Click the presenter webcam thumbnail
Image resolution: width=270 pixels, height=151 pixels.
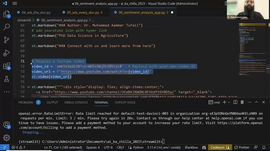point(248,9)
